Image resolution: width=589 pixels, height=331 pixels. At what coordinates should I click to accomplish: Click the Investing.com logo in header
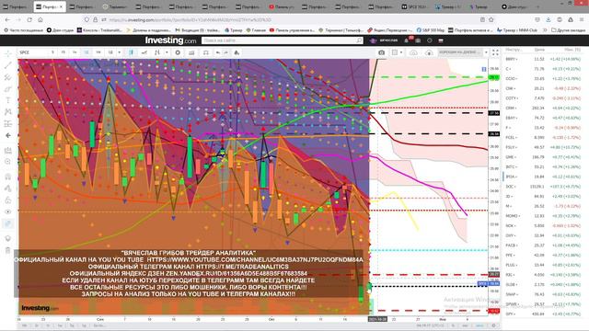click(170, 40)
